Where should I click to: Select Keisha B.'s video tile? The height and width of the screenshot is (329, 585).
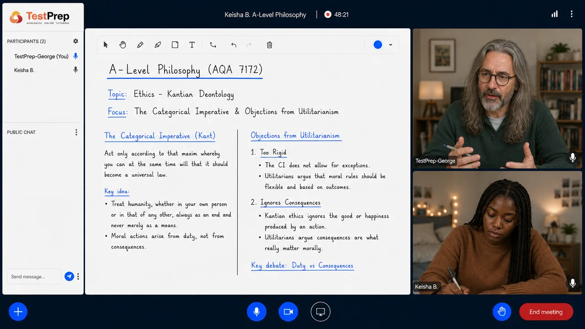(x=498, y=233)
